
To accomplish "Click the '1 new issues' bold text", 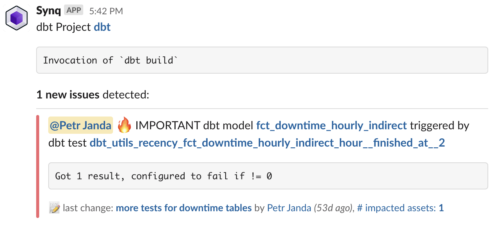I will 68,95.
